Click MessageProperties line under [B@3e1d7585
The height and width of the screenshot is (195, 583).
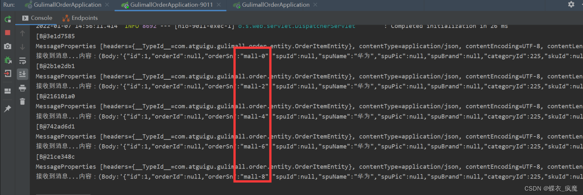(x=309, y=46)
